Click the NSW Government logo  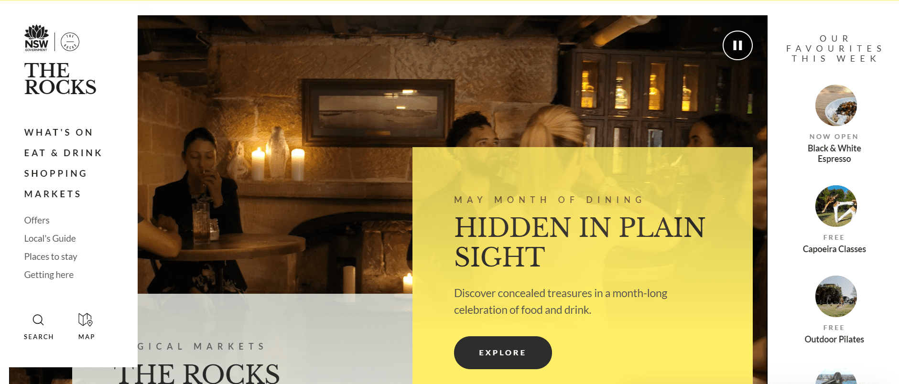pyautogui.click(x=36, y=38)
